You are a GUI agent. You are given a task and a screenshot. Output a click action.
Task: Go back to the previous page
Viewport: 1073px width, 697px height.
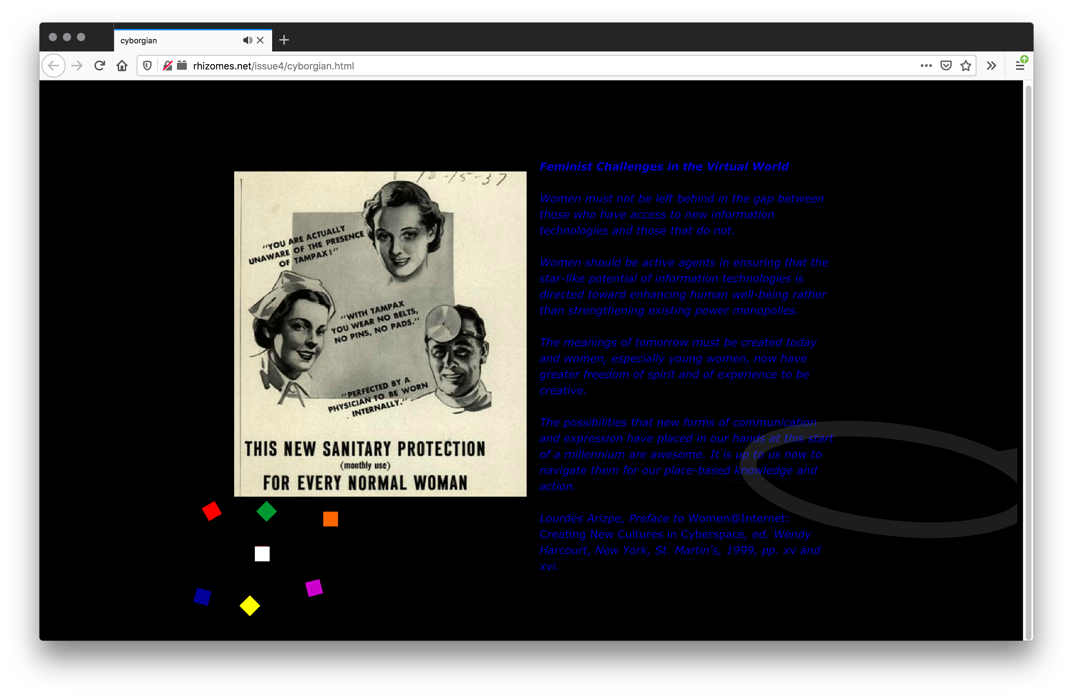(54, 66)
